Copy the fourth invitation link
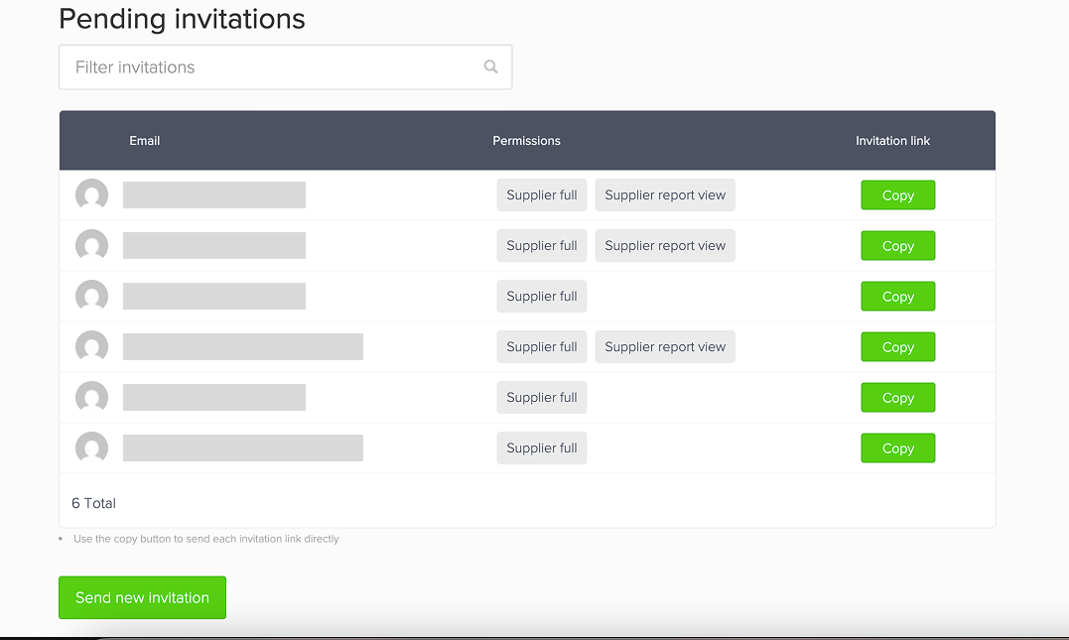 click(897, 346)
